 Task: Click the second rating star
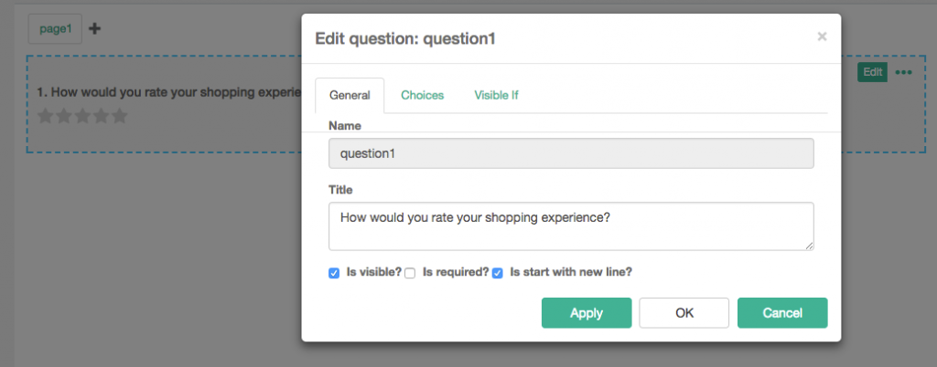tap(64, 116)
